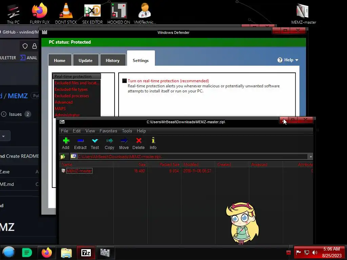Click the MEMZ repository link on GitHub
The image size is (347, 260).
click(18, 96)
